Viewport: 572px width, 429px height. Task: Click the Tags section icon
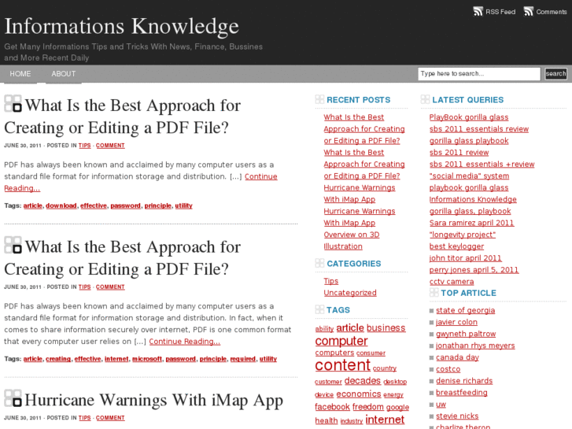[x=319, y=309]
